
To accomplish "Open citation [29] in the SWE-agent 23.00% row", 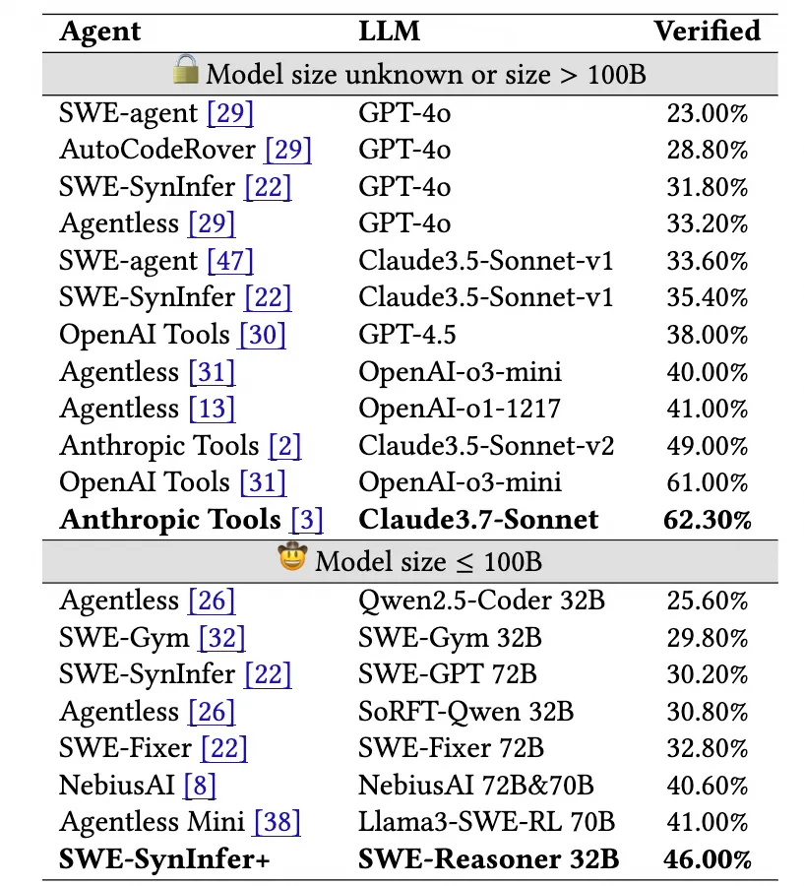I will point(230,113).
